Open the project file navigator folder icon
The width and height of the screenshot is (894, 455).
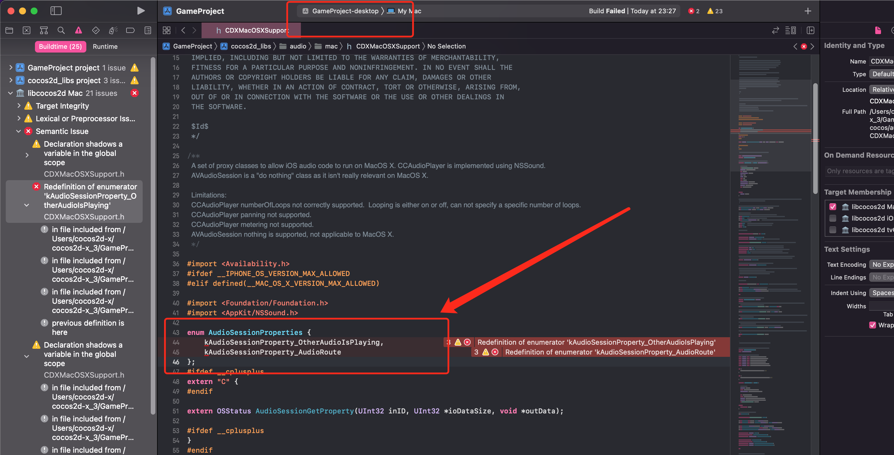(9, 31)
